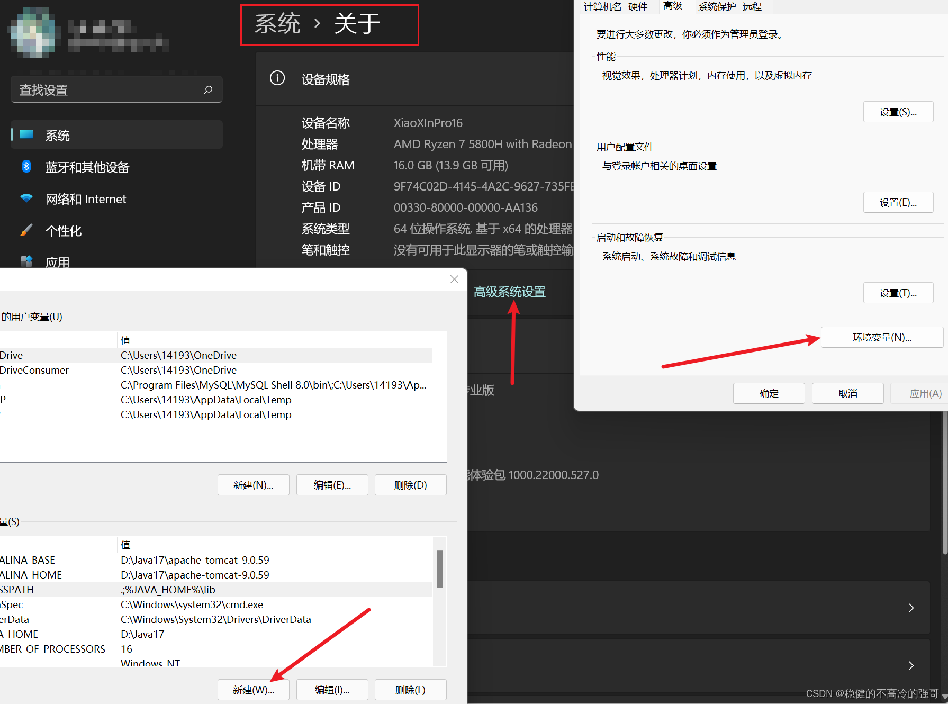
Task: Expand the lower right chevron
Action: (911, 666)
